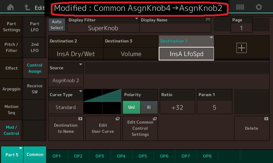
Task: Add a new destination with plus icon
Action: (241, 48)
